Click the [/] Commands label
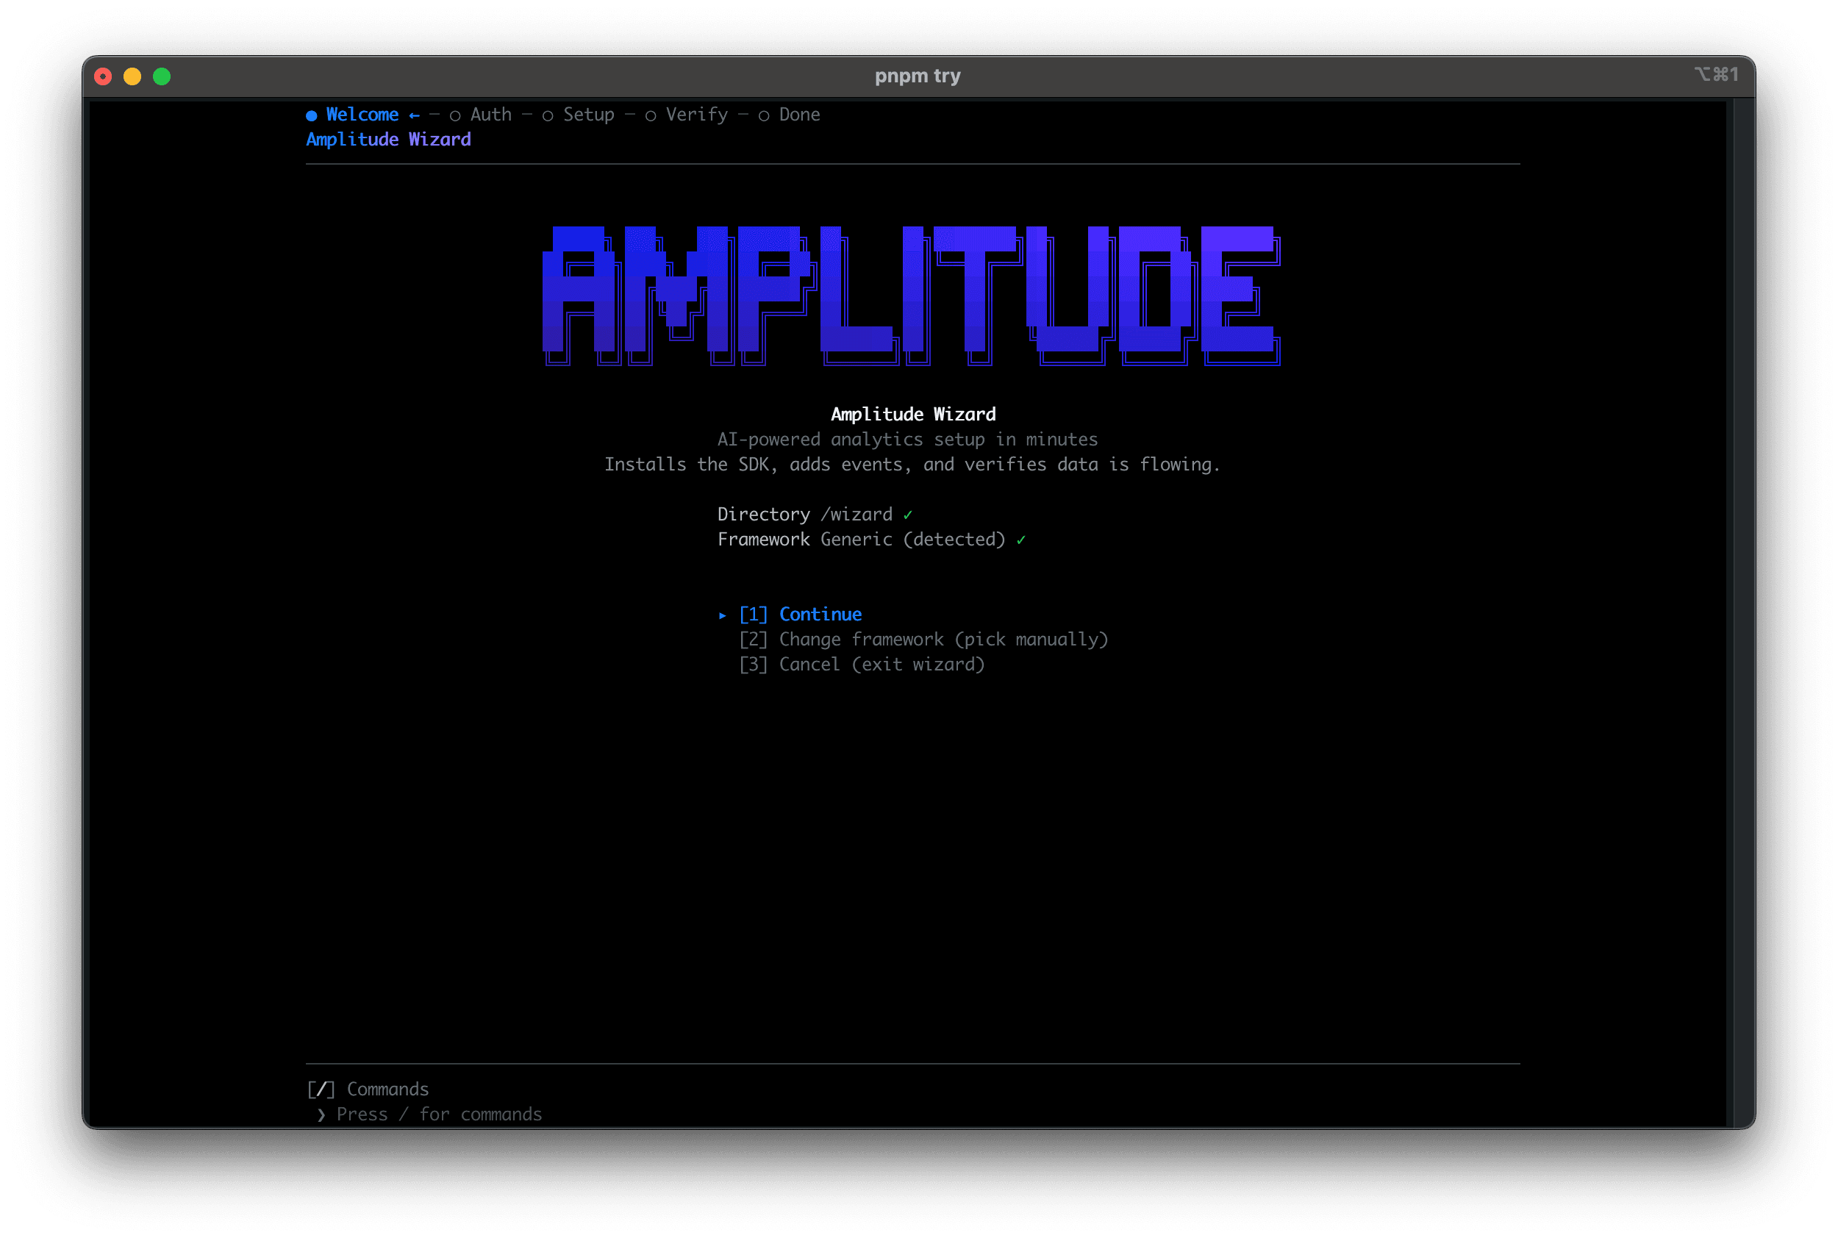Screen dimensions: 1838x1238 (x=368, y=1089)
